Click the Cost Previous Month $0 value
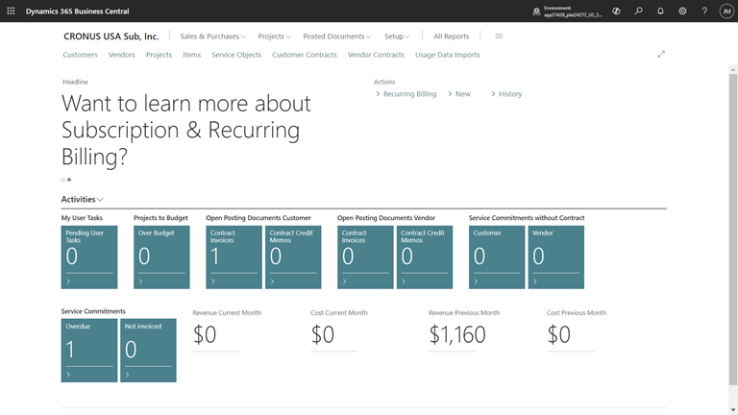 558,334
